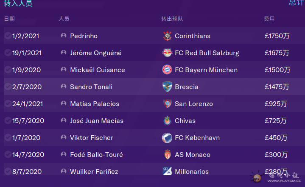Toggle the checkmark on the Pedrinho row

click(8, 36)
